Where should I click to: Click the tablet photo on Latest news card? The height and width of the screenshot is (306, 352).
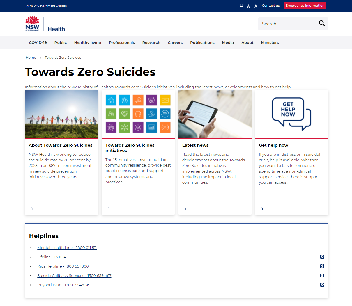(215, 114)
